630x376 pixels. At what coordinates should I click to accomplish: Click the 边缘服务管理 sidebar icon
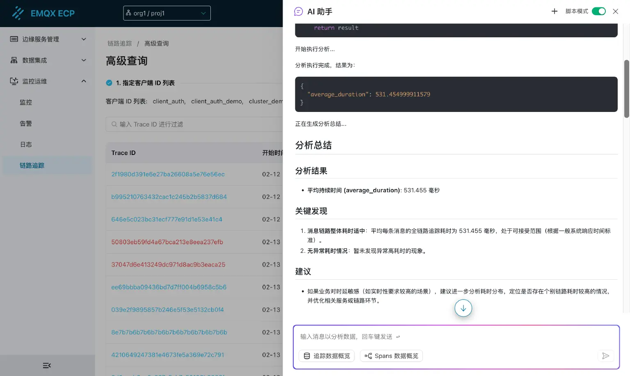[14, 39]
